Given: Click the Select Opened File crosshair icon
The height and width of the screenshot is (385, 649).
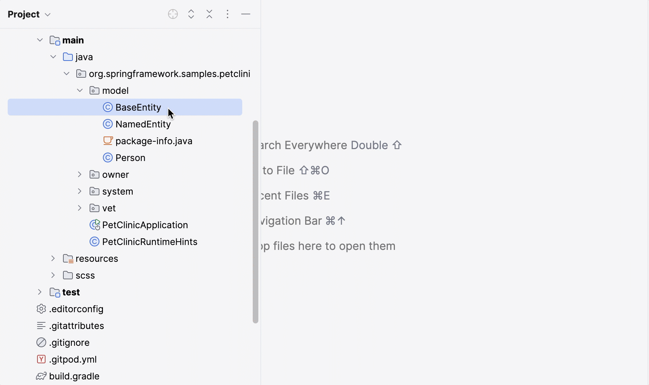Looking at the screenshot, I should tap(173, 14).
